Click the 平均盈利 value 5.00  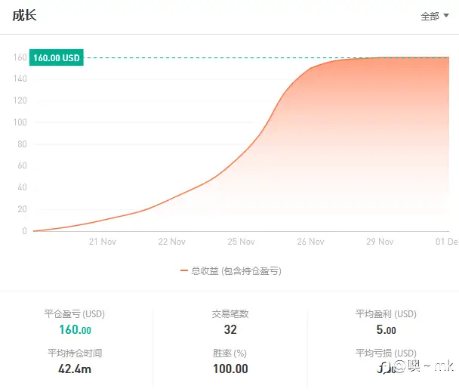click(386, 329)
